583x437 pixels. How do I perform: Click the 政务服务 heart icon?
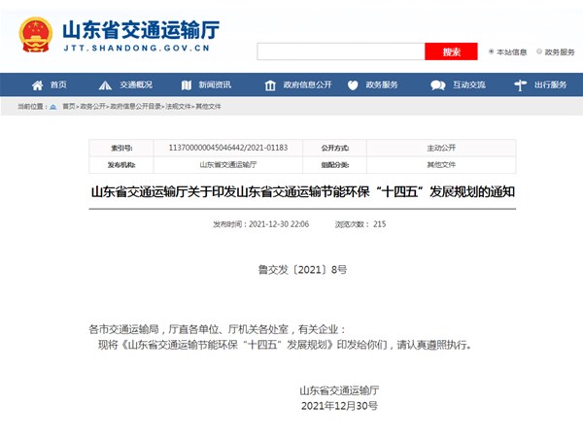[356, 84]
